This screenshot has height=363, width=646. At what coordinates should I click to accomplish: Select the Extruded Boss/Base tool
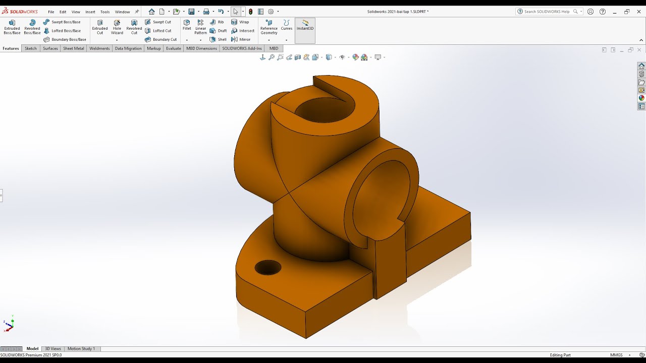click(x=12, y=27)
